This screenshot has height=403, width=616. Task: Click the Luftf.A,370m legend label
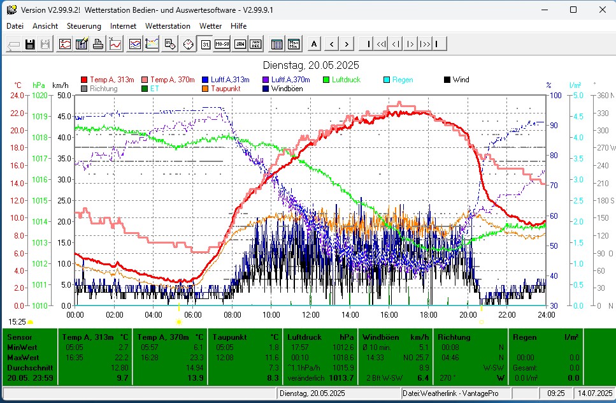coord(290,80)
